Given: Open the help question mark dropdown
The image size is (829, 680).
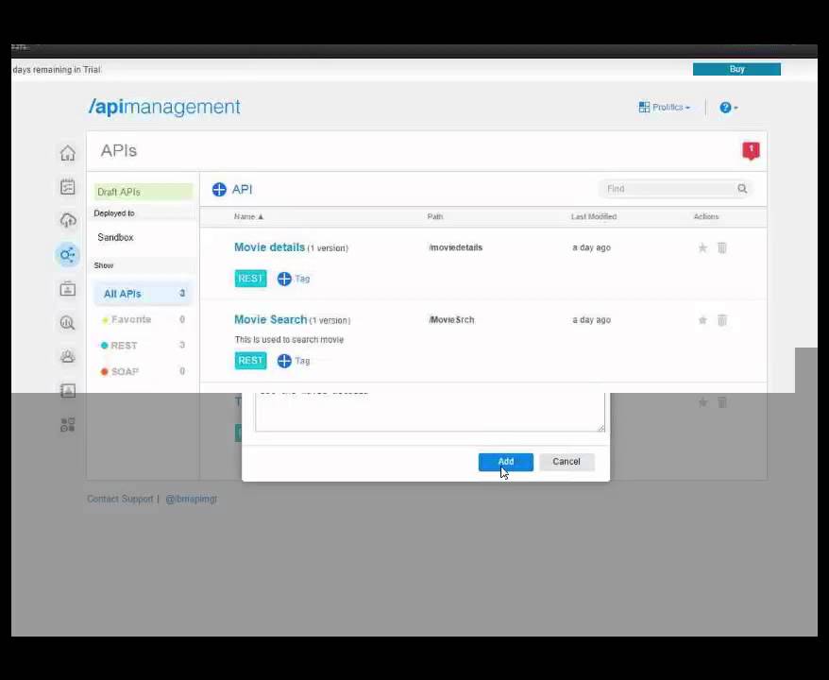Looking at the screenshot, I should (729, 108).
